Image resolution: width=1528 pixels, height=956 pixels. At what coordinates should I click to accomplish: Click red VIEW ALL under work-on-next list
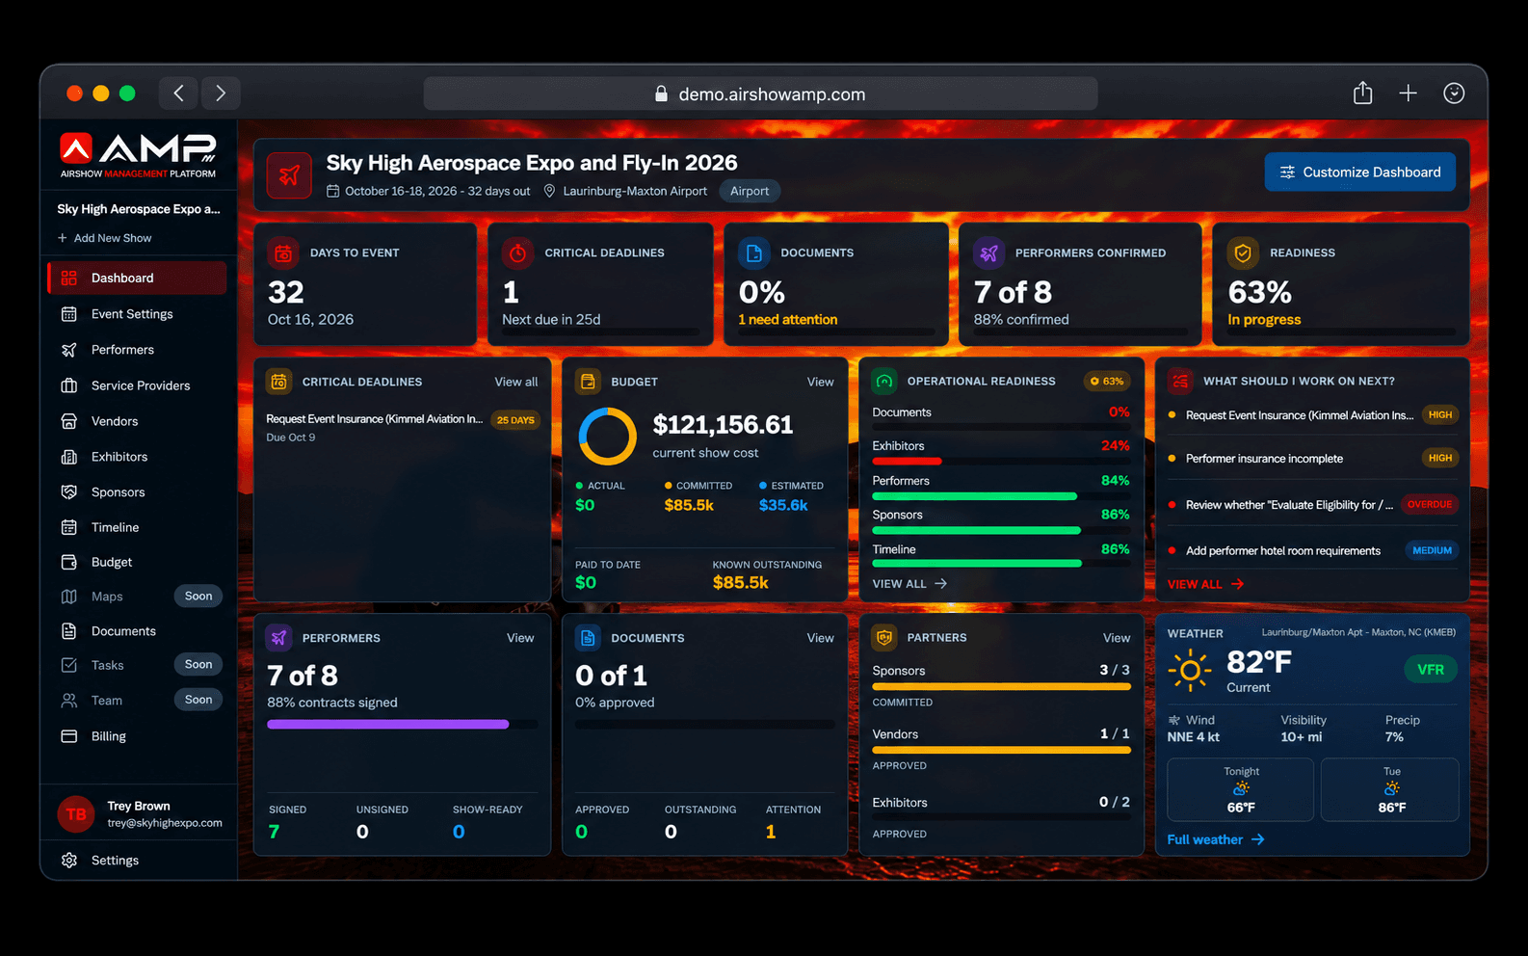pos(1205,584)
